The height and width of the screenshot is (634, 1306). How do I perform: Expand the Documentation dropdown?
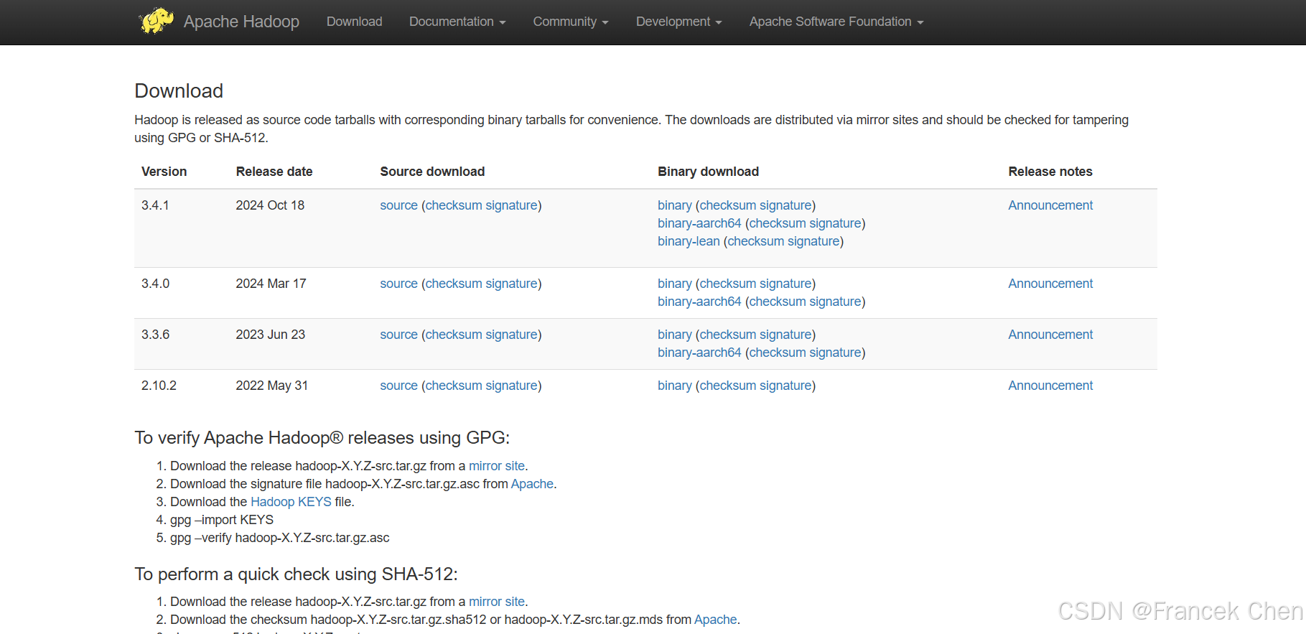tap(457, 22)
